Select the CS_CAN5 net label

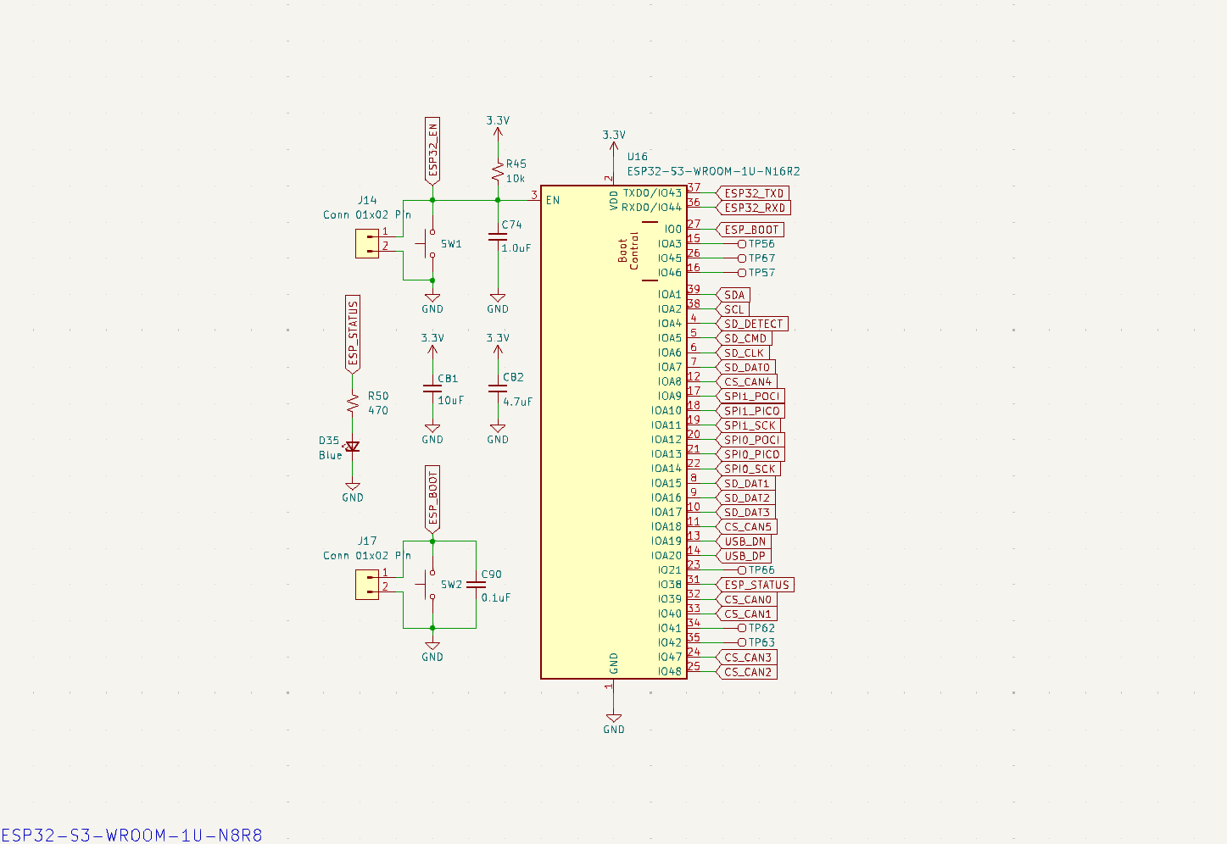[747, 527]
